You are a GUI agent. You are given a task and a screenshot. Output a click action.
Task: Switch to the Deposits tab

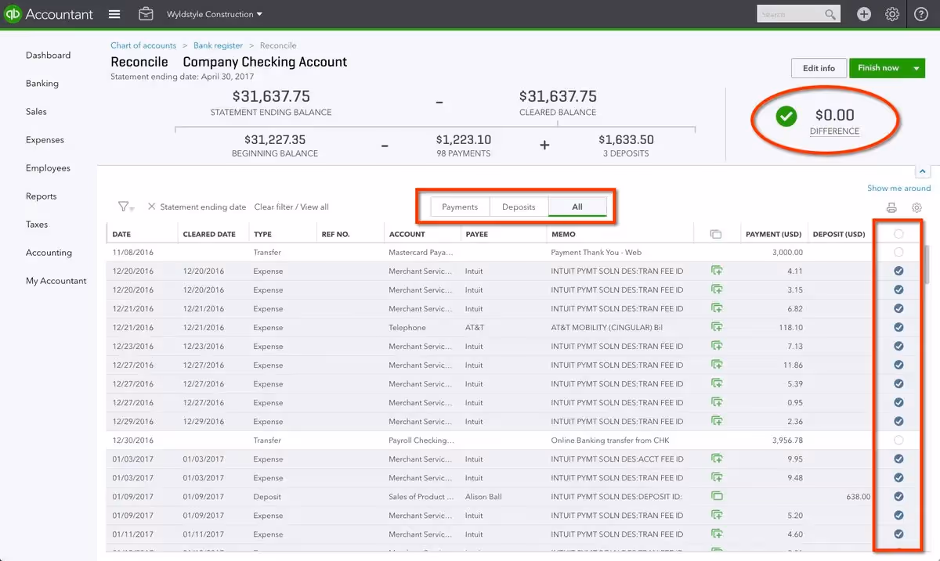click(x=519, y=207)
